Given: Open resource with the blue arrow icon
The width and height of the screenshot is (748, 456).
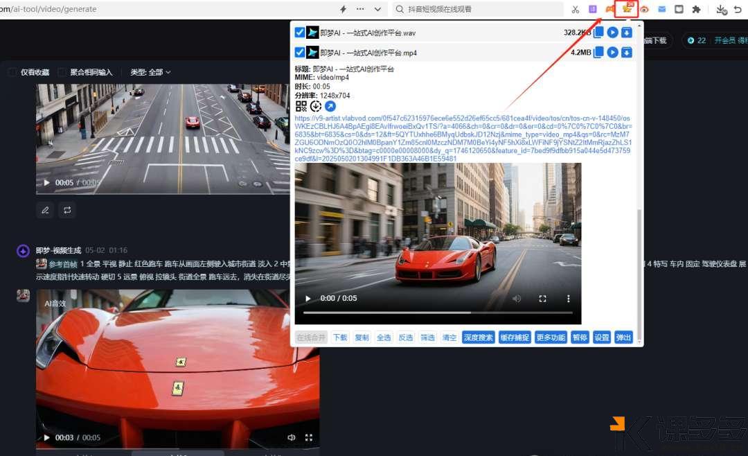Looking at the screenshot, I should [x=330, y=106].
